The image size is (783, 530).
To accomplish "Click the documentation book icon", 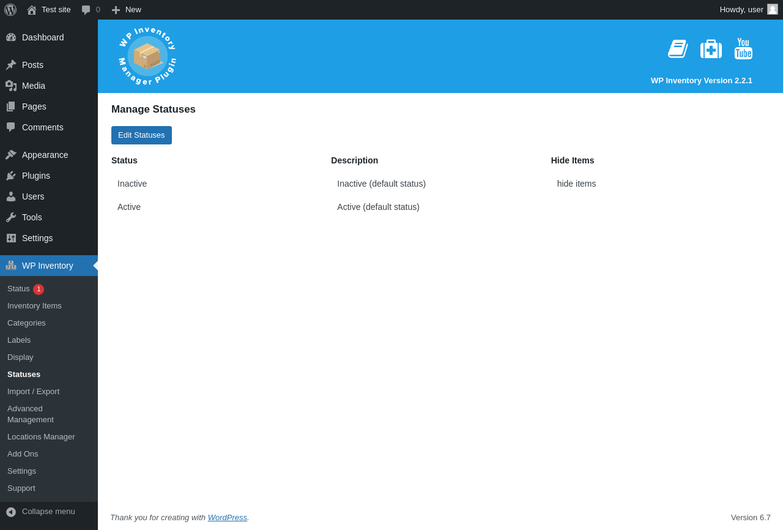I will click(678, 49).
